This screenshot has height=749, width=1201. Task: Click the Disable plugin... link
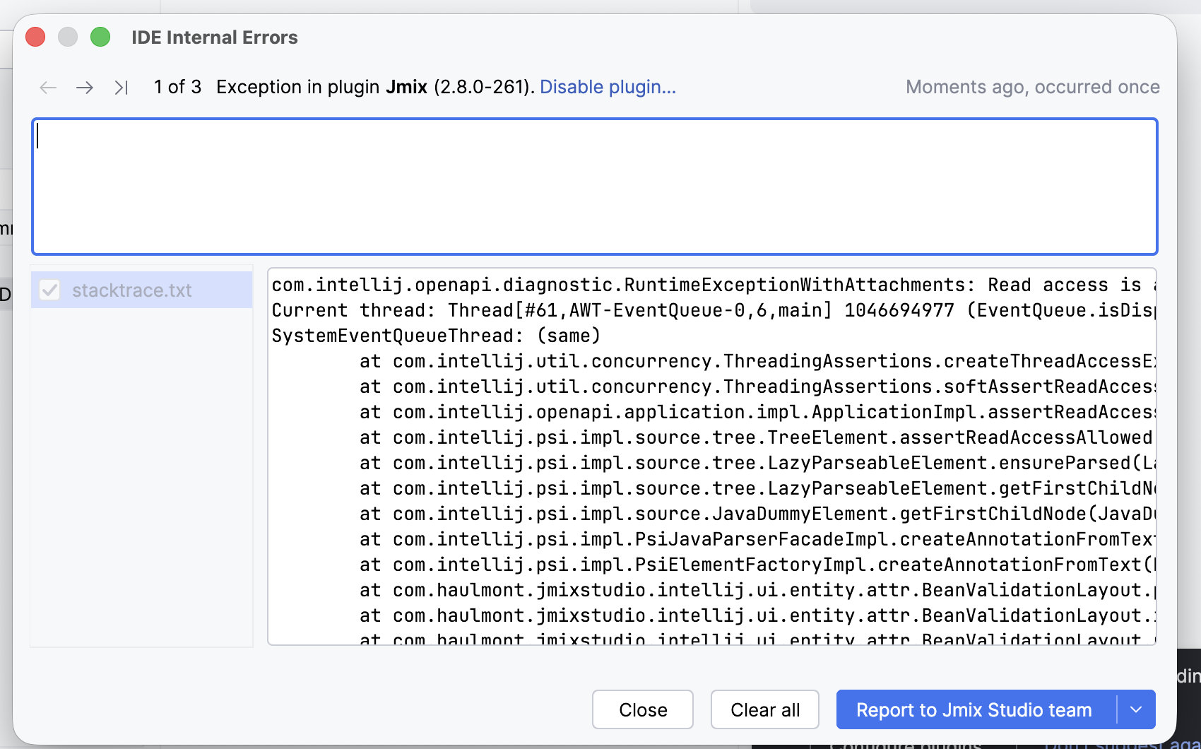click(608, 87)
